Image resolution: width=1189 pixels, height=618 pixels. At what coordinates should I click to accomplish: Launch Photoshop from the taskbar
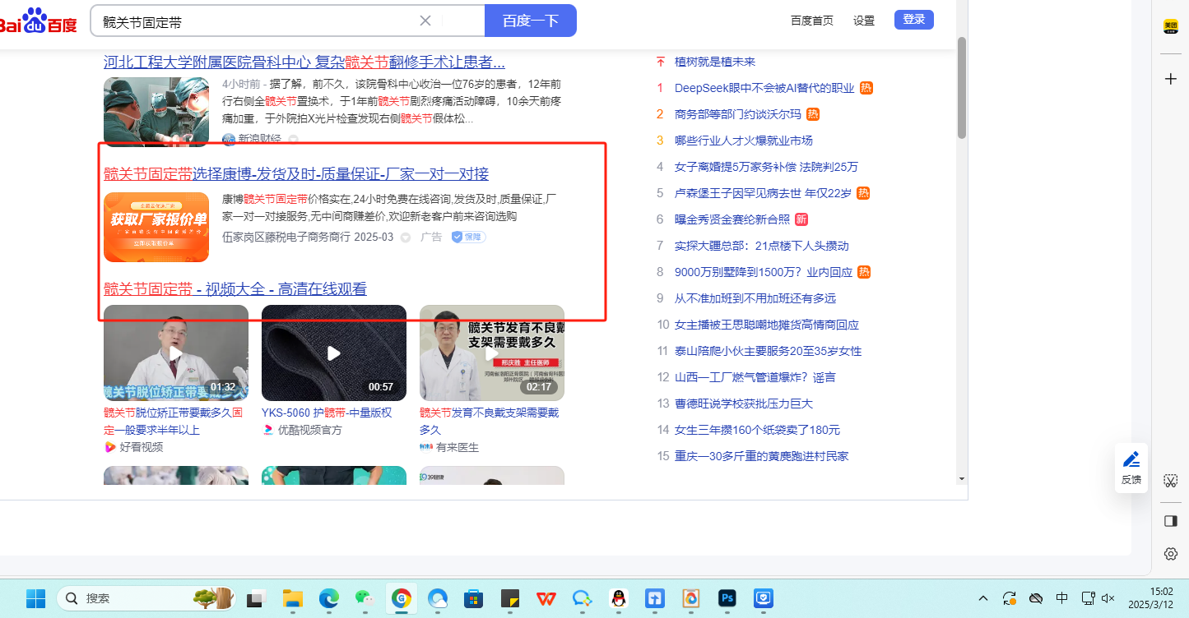(727, 598)
